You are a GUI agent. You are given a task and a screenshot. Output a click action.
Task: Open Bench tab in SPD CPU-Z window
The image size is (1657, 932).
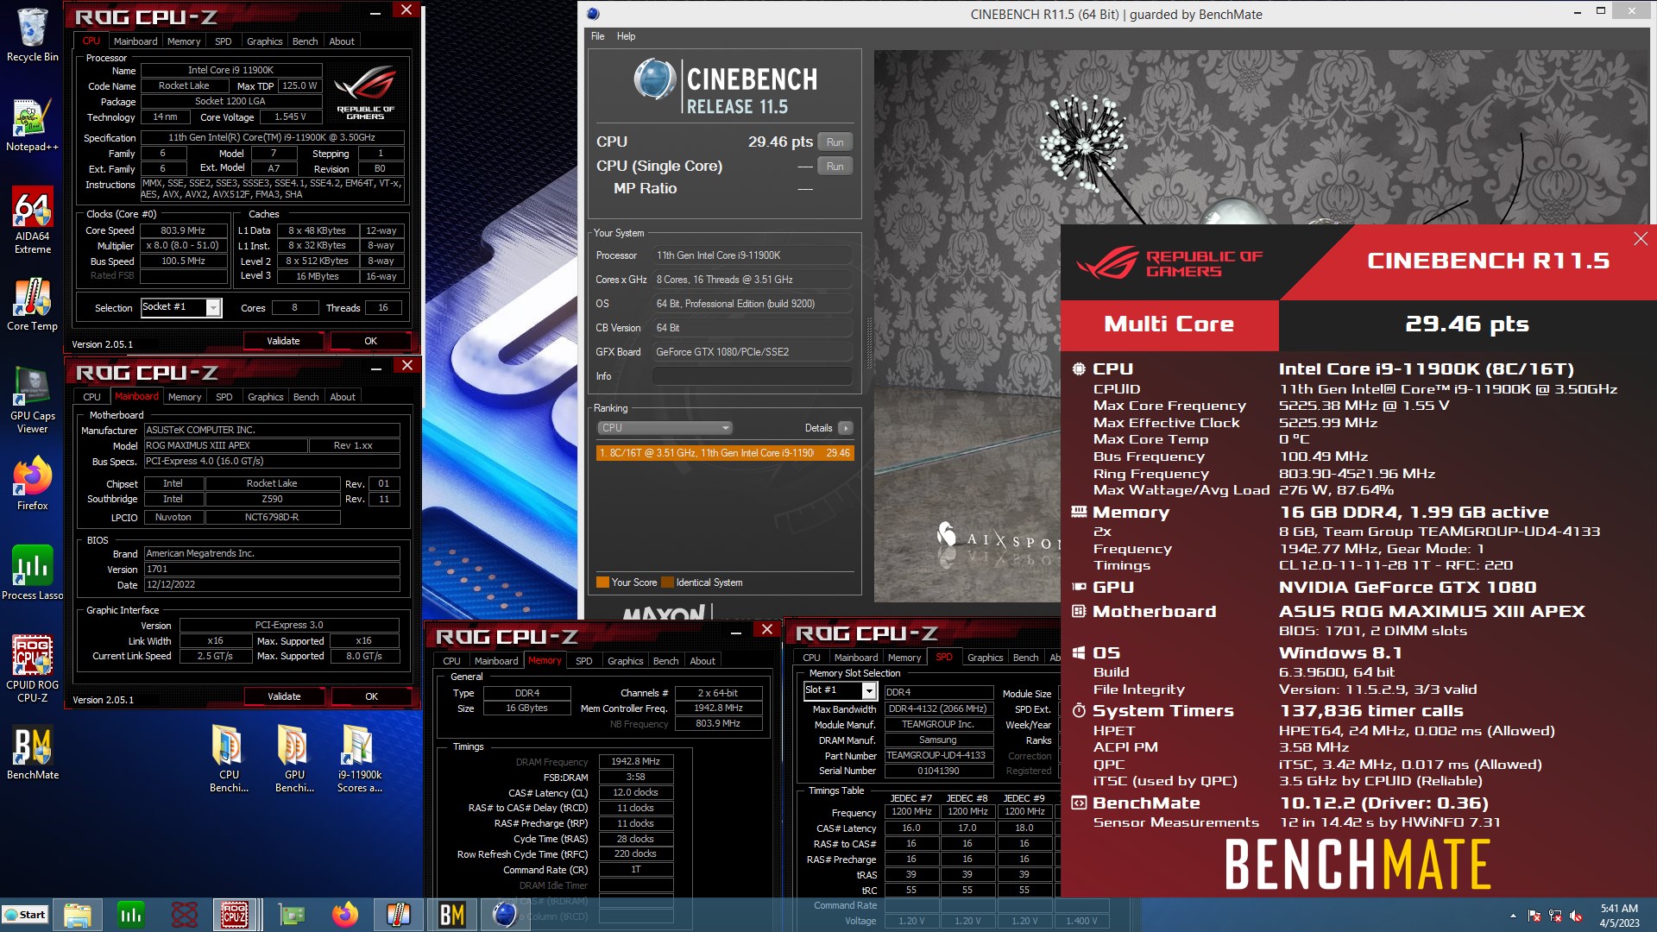(1025, 658)
